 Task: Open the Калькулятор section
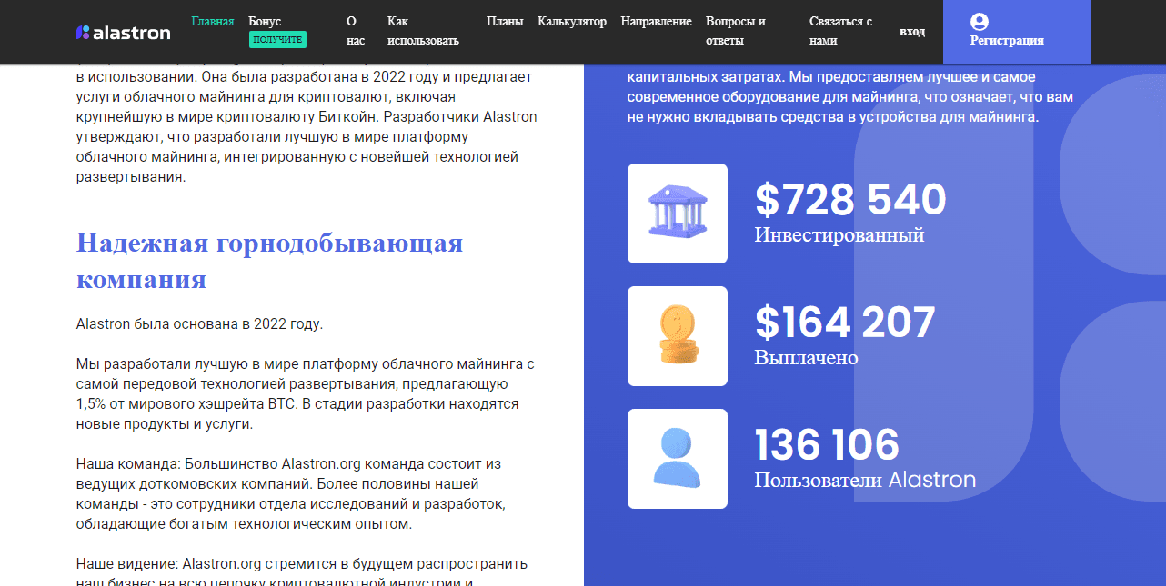[571, 20]
